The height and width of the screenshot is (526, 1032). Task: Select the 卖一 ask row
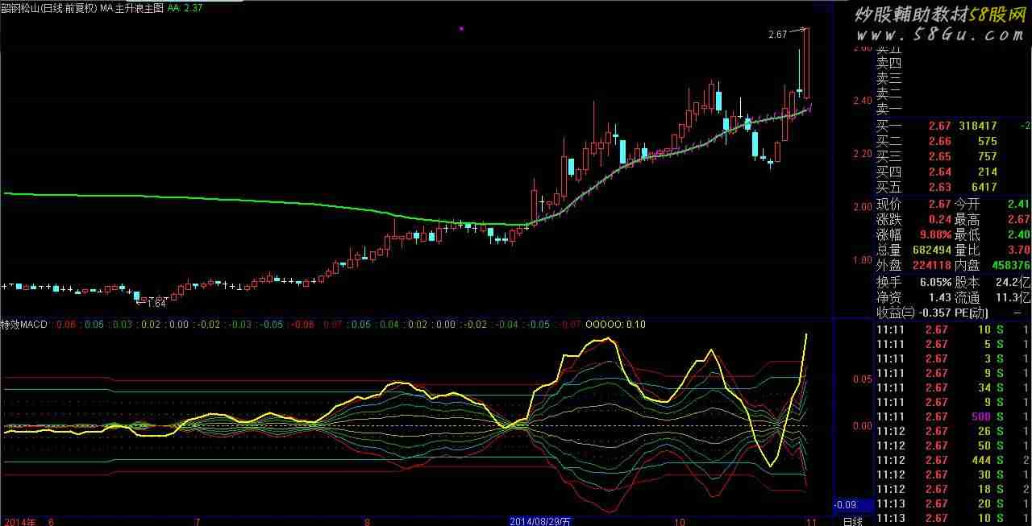click(x=889, y=109)
